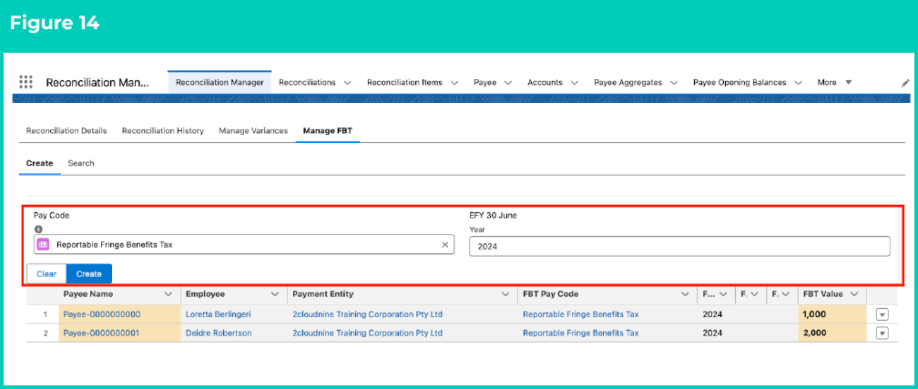Click FBT Value cell showing 1,000
Image resolution: width=918 pixels, height=389 pixels.
click(x=832, y=314)
